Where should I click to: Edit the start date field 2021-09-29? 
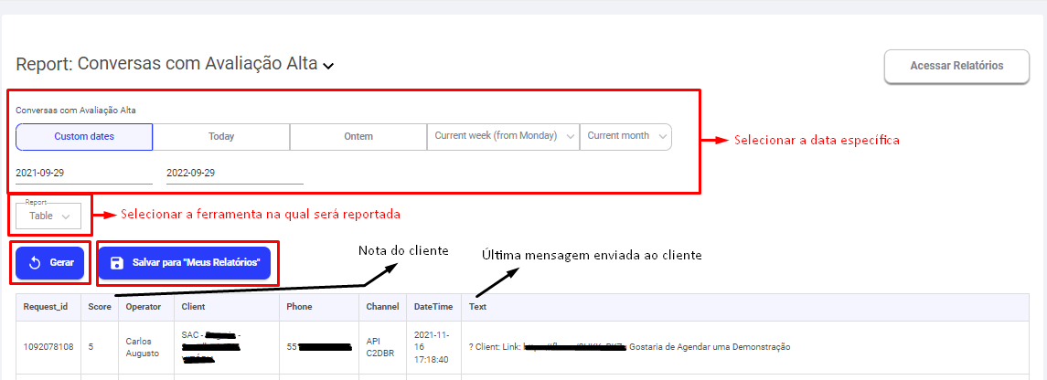[84, 173]
